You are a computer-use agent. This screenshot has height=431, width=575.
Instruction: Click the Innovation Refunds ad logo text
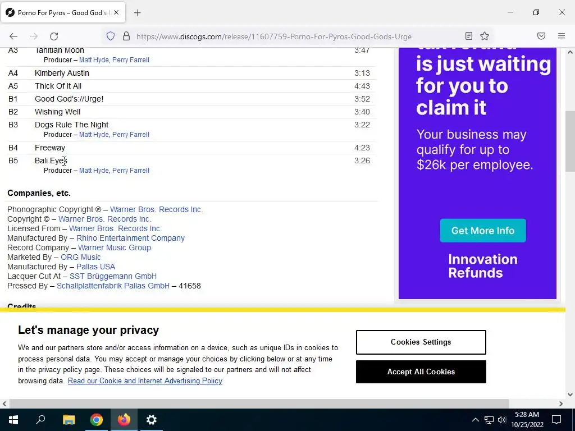482,266
